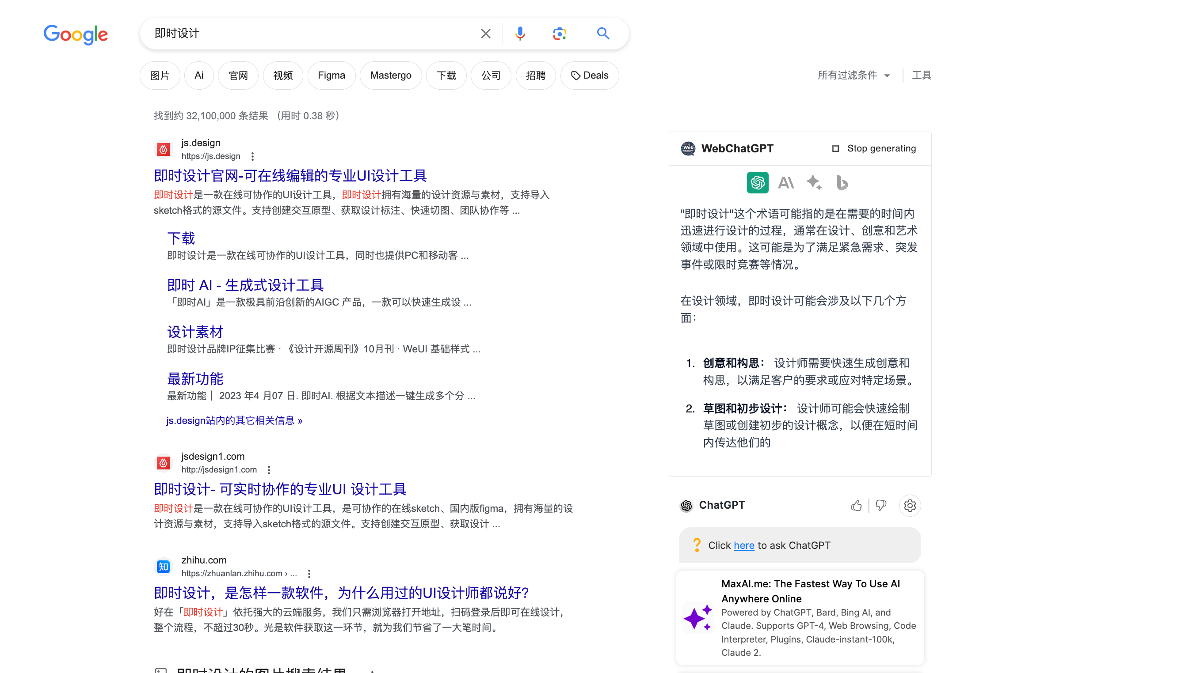Viewport: 1189px width, 673px height.
Task: Filter results by 图片
Action: [160, 76]
